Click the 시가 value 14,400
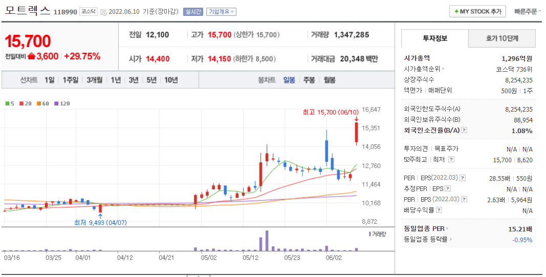 (158, 59)
